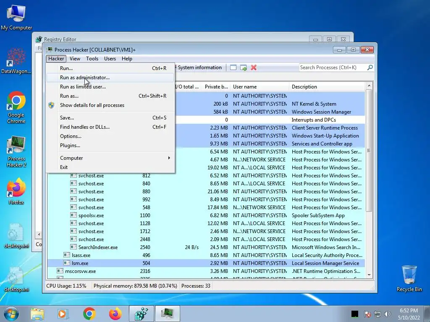Click the Physical memory status entry
This screenshot has height=322, width=430.
(x=135, y=286)
